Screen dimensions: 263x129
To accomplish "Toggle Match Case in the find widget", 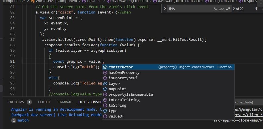I will [x=215, y=9].
